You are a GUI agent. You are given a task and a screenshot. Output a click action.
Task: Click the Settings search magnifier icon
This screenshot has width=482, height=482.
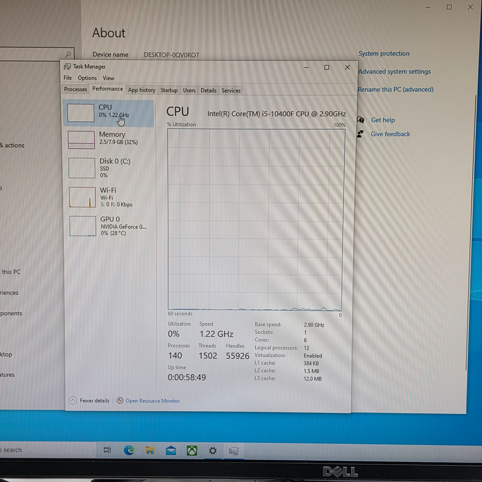tap(68, 54)
